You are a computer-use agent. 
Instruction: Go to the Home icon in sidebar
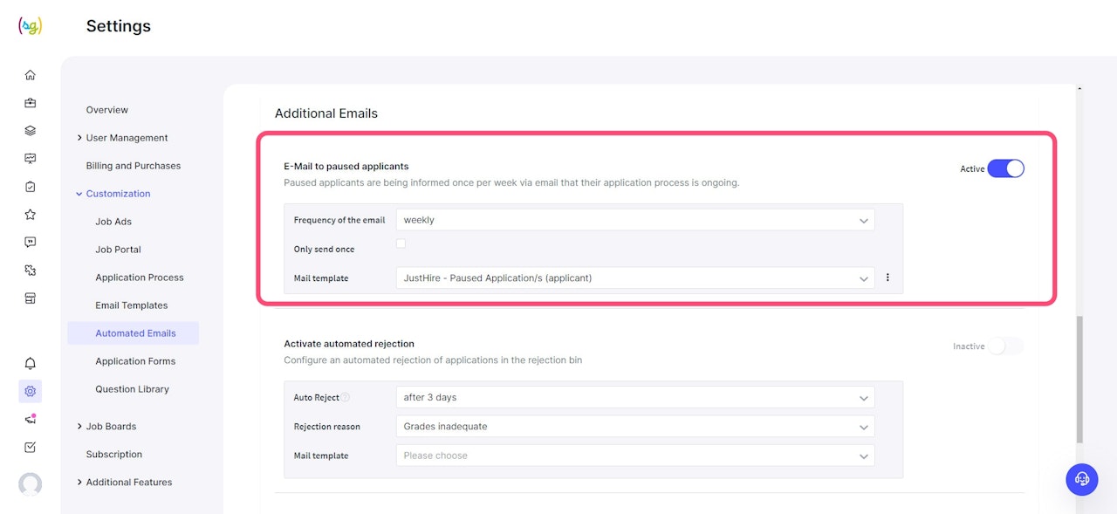coord(31,75)
